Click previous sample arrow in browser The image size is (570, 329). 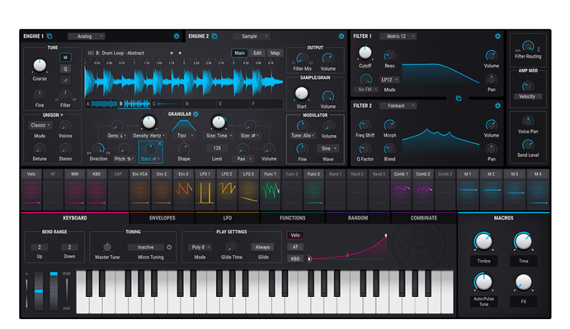coord(171,53)
